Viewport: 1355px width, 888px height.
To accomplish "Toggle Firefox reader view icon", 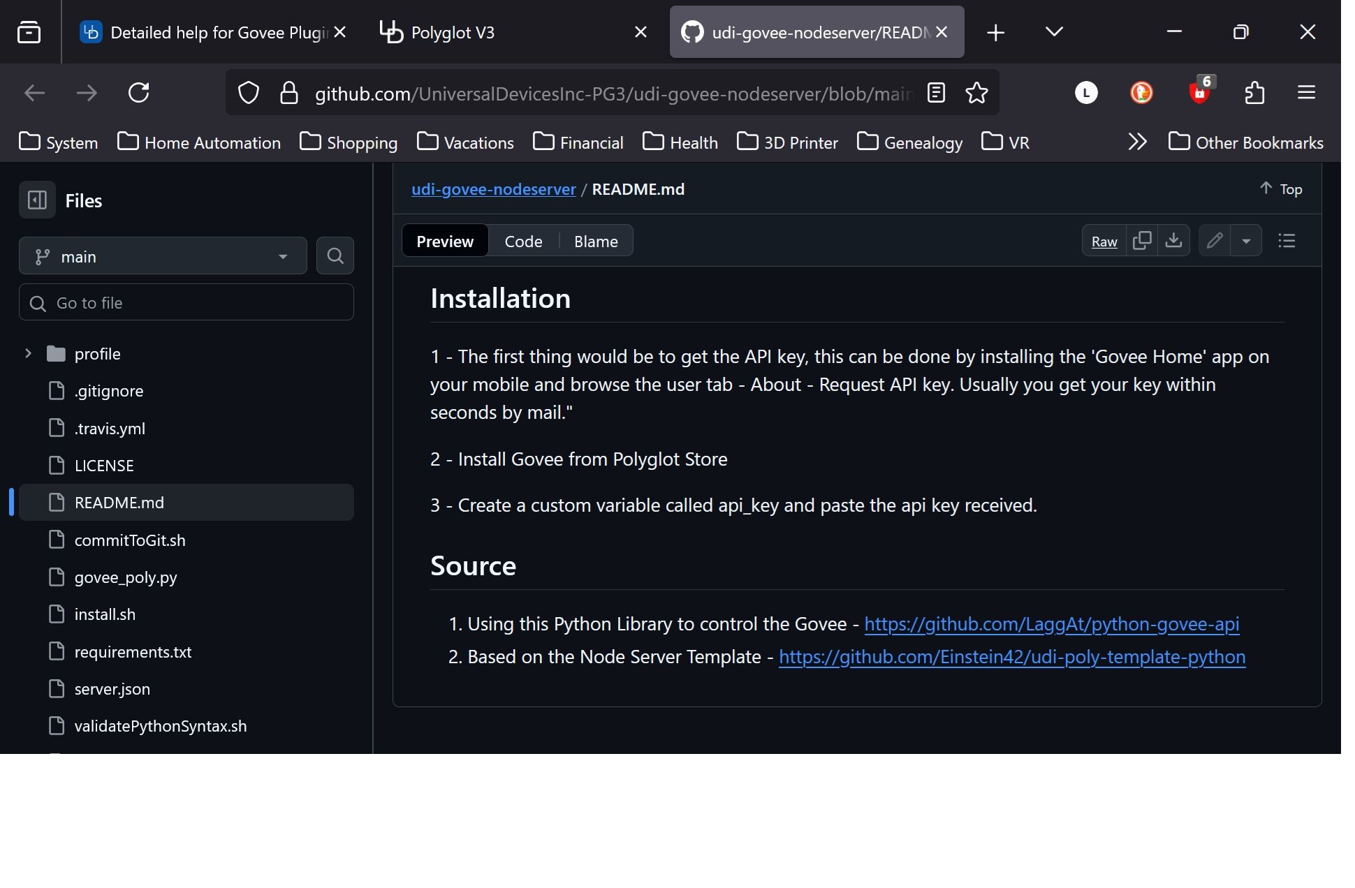I will click(936, 93).
